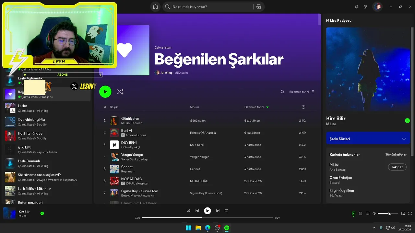The image size is (415, 233).
Task: Open Ali A'lkış profile link in header
Action: (x=166, y=73)
